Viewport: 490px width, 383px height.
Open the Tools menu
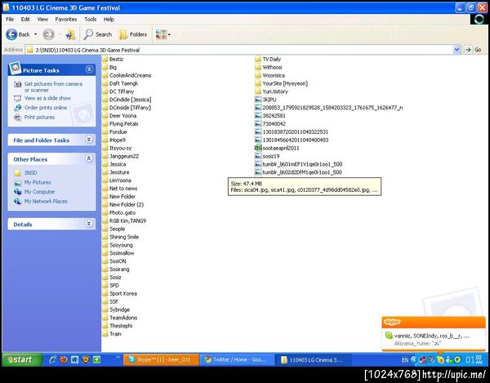pos(91,19)
